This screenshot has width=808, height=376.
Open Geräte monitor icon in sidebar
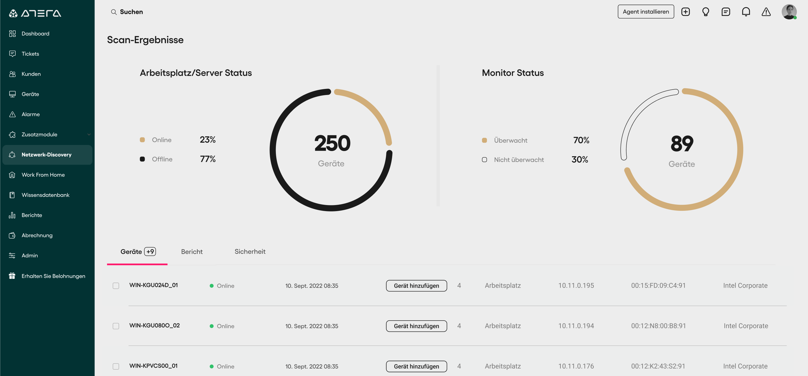pos(12,94)
